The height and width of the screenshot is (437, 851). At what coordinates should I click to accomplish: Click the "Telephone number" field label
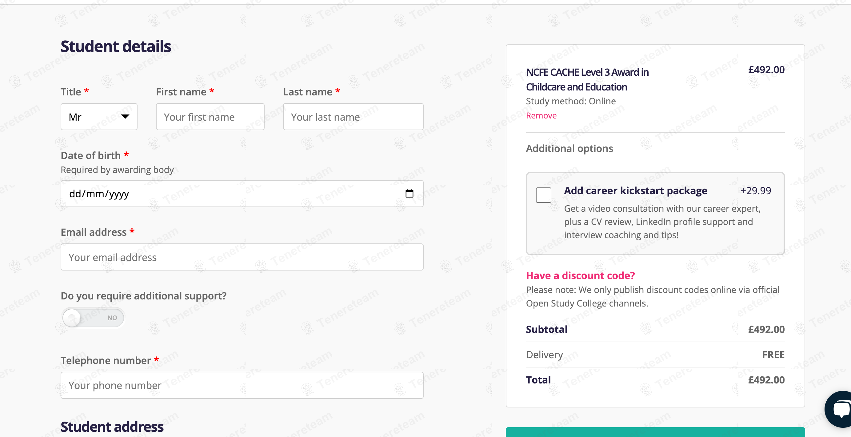pyautogui.click(x=106, y=360)
